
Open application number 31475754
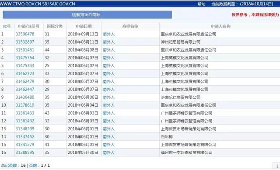tap(25, 58)
